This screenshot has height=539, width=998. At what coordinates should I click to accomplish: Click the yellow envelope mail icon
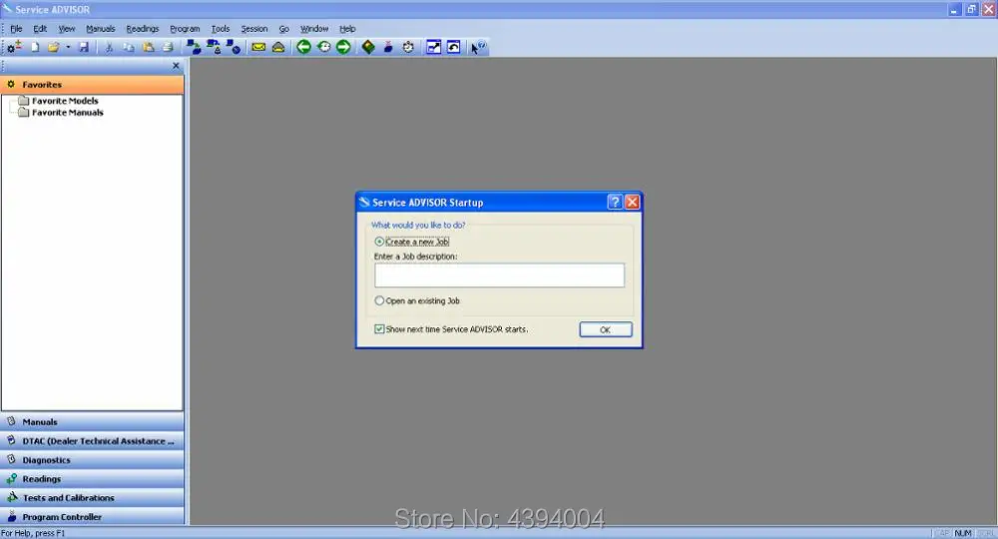(x=258, y=47)
